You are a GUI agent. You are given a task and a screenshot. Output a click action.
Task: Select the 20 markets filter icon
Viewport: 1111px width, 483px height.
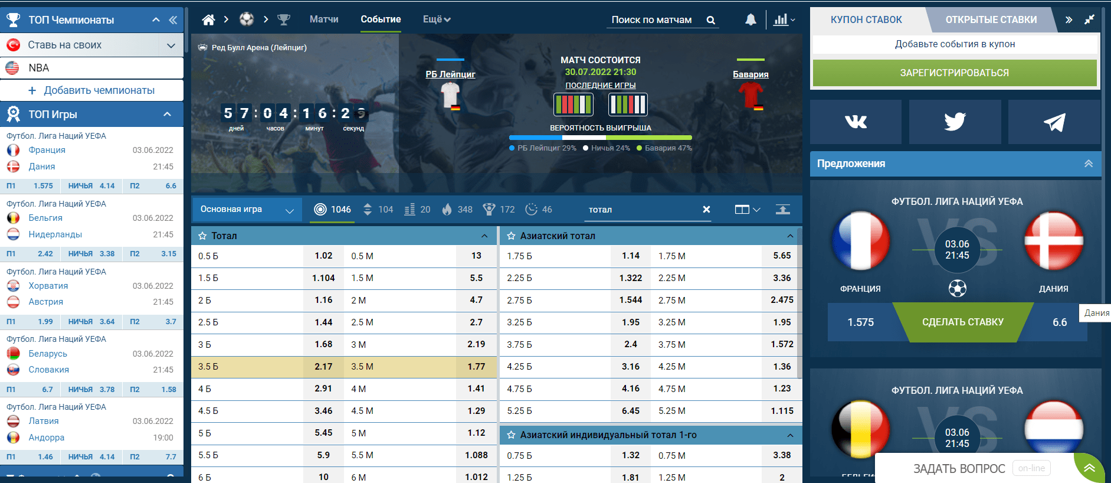click(x=409, y=210)
